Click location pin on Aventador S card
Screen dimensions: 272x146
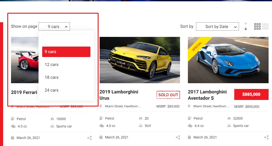[x=189, y=106]
